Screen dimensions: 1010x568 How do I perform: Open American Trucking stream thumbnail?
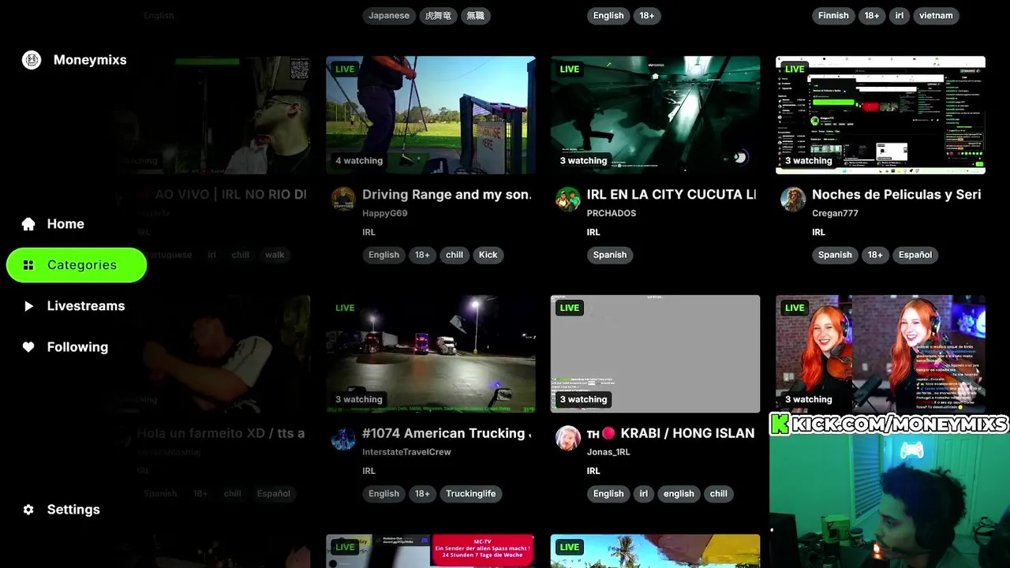(431, 354)
